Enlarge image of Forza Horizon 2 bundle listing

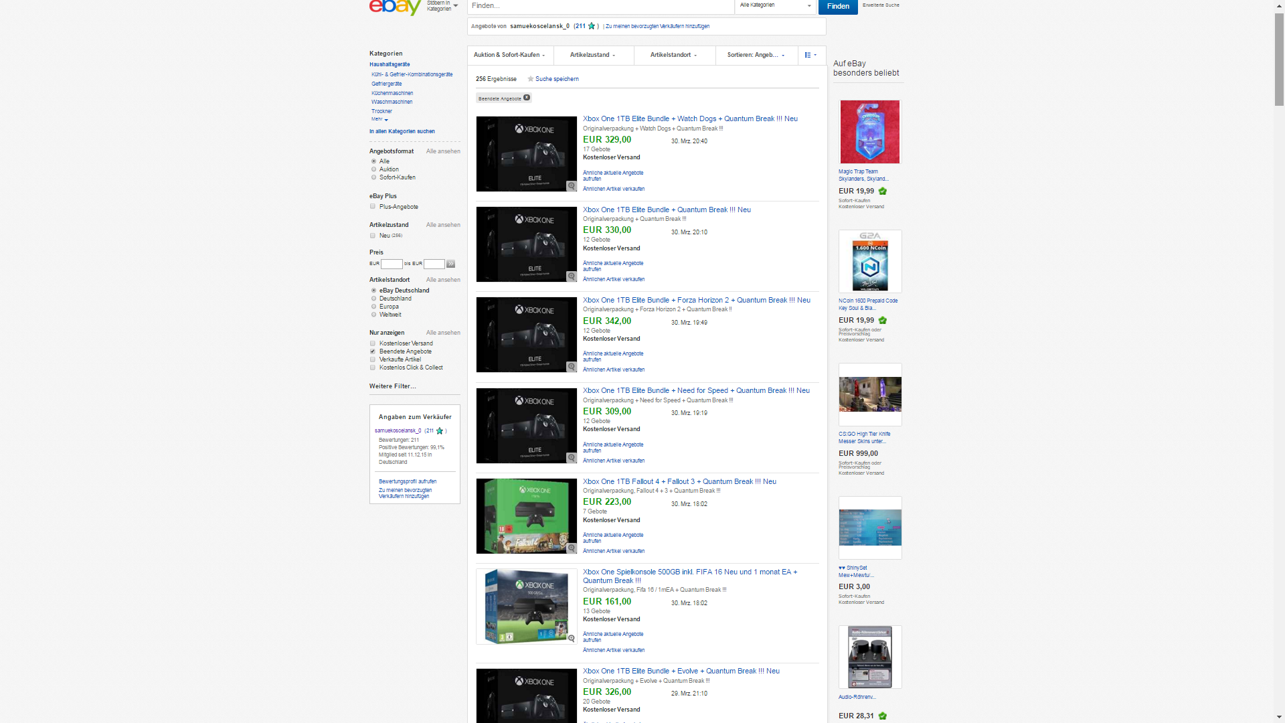pyautogui.click(x=572, y=367)
